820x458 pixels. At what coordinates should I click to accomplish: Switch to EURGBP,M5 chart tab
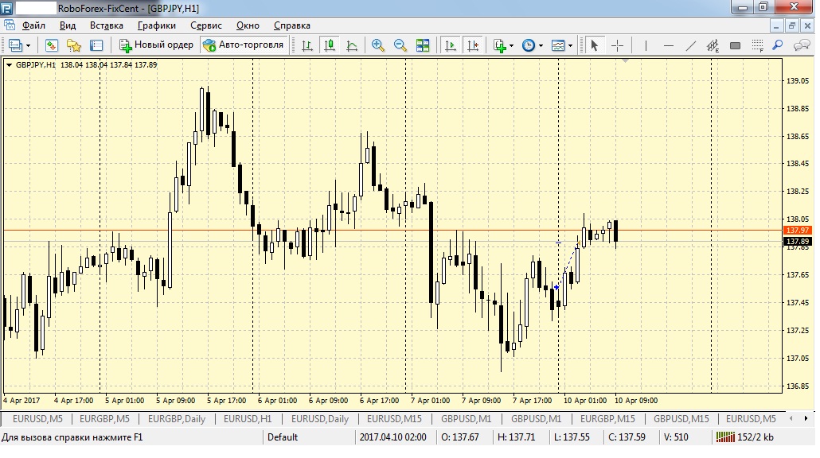pyautogui.click(x=104, y=419)
